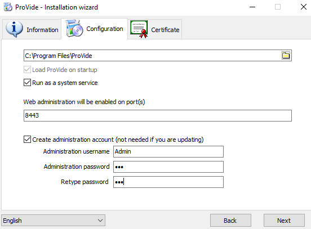Image resolution: width=311 pixels, height=229 pixels.
Task: Click the ProVide app icon in title bar
Action: (x=8, y=7)
